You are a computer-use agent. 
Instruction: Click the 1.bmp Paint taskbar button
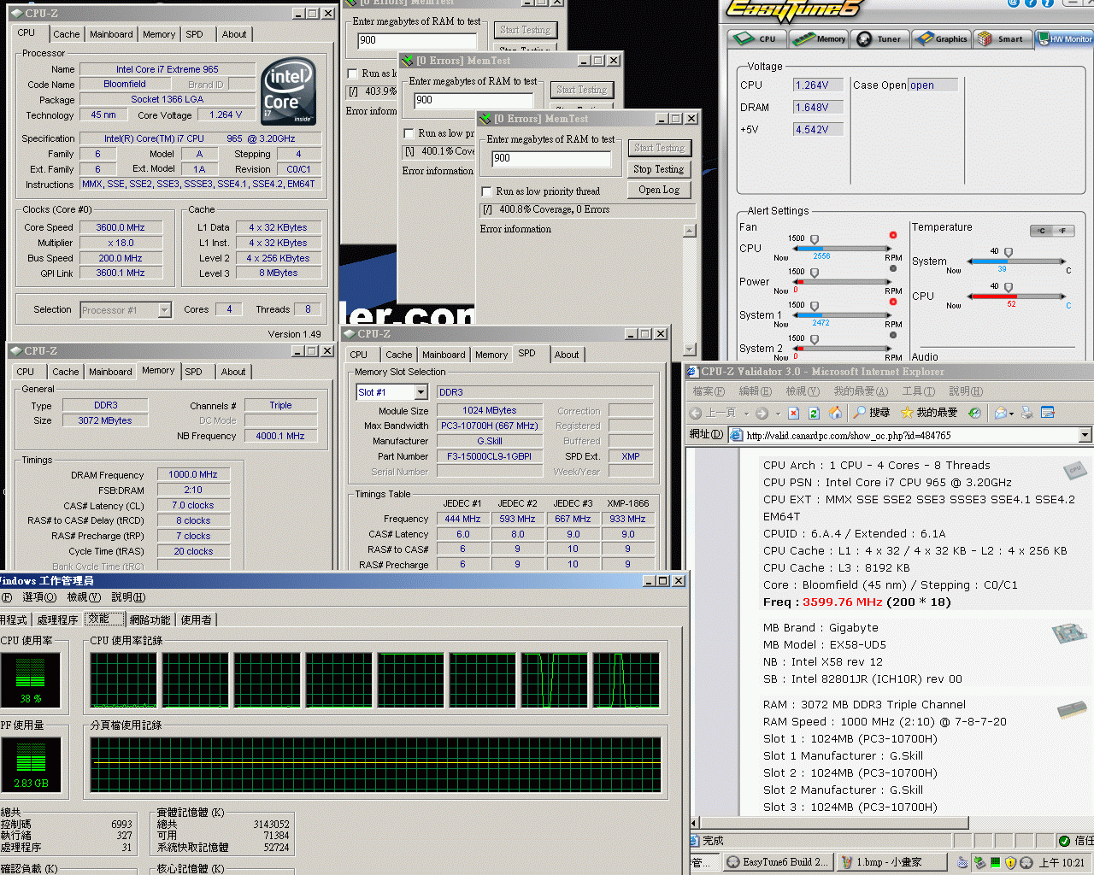point(891,862)
